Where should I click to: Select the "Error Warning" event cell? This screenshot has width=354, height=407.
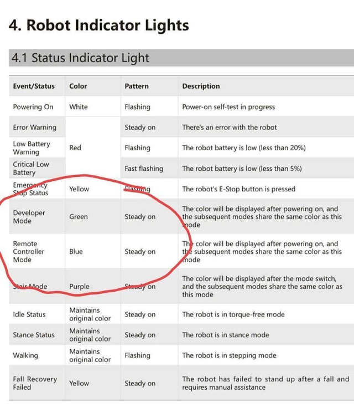[34, 128]
